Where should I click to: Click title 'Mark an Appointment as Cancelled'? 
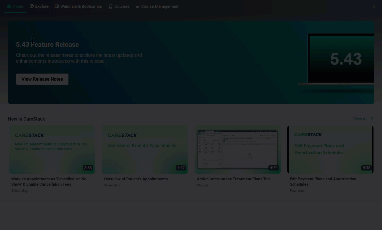(x=49, y=182)
